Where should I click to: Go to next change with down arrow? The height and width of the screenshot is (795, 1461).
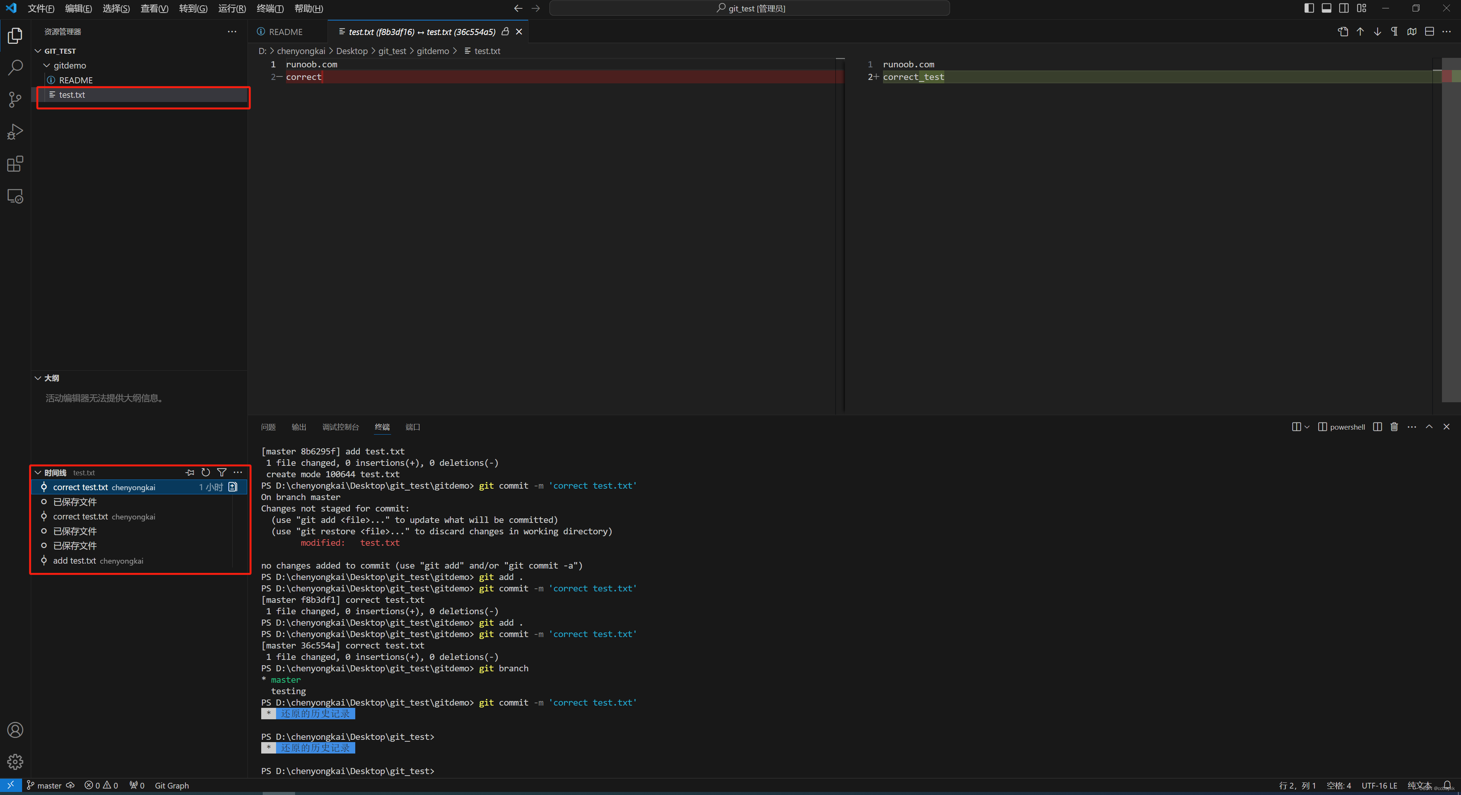point(1377,32)
